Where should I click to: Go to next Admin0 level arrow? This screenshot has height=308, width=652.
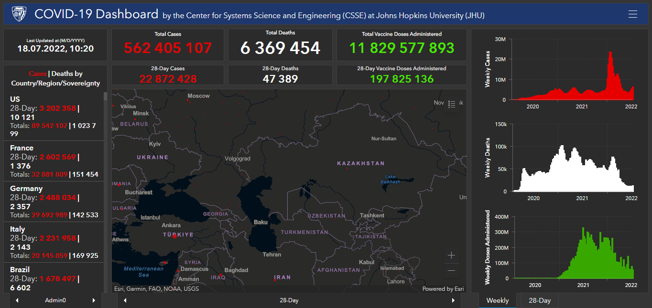94,300
